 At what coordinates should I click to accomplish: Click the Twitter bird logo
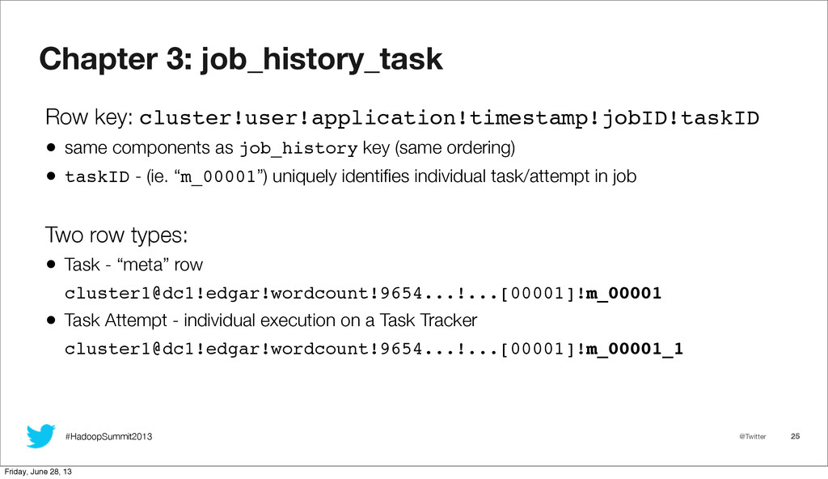click(x=41, y=435)
